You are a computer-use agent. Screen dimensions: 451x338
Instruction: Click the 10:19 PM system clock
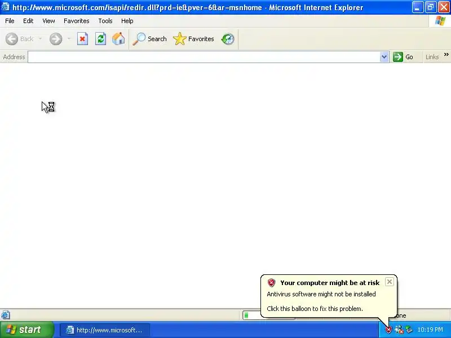430,330
